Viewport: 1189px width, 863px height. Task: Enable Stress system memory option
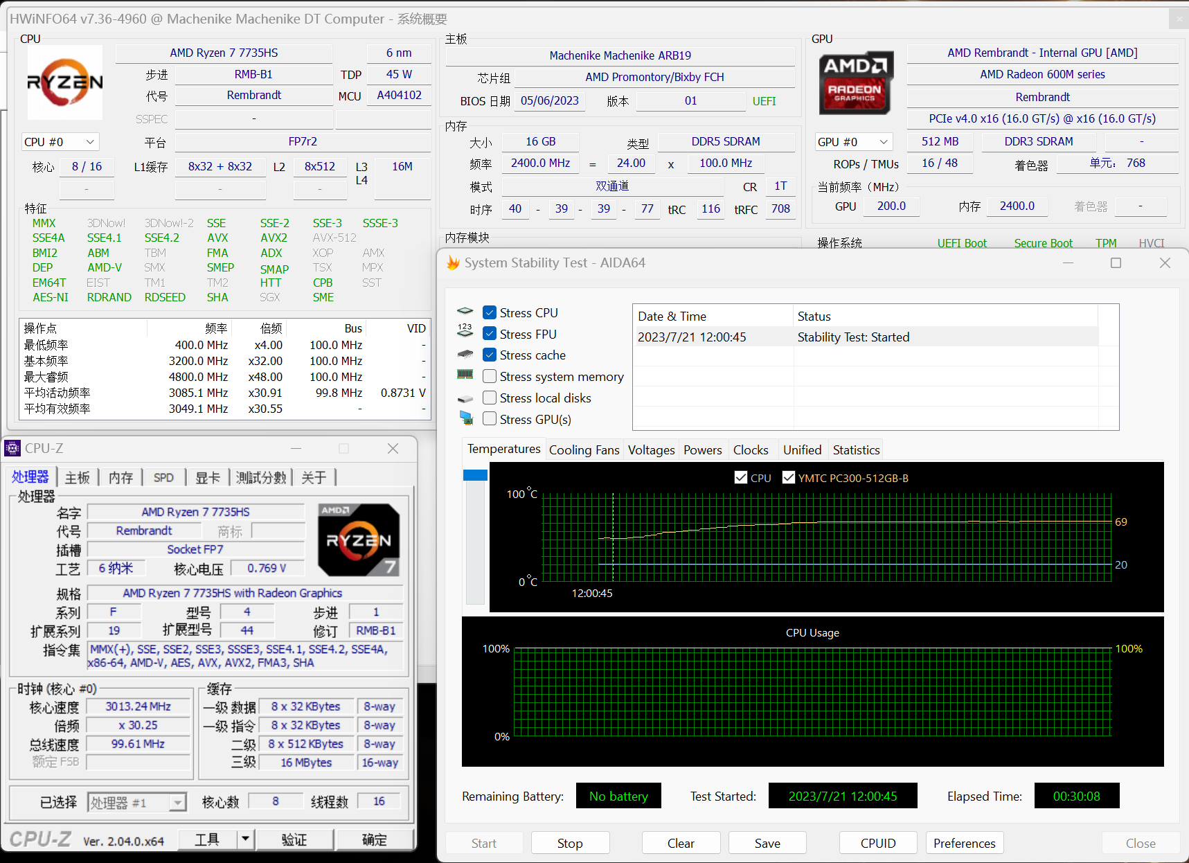[490, 377]
